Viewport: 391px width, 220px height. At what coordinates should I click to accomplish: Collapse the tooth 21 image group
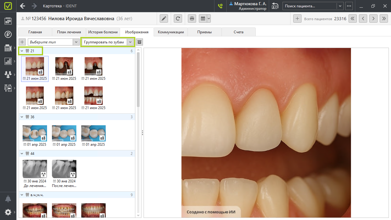[x=22, y=51]
